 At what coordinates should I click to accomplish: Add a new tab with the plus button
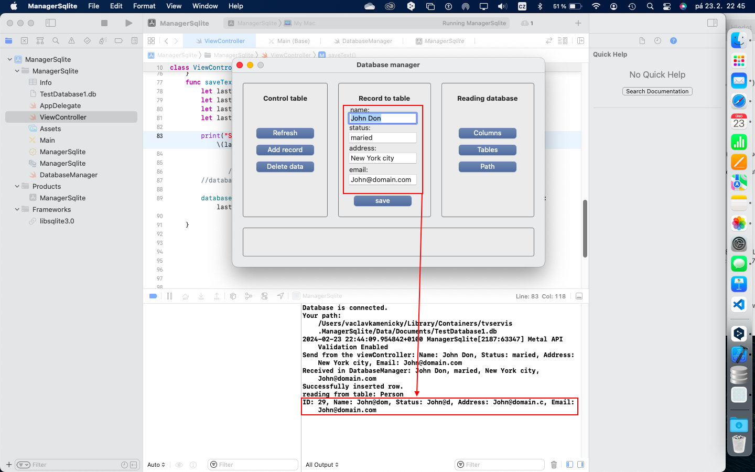(578, 23)
